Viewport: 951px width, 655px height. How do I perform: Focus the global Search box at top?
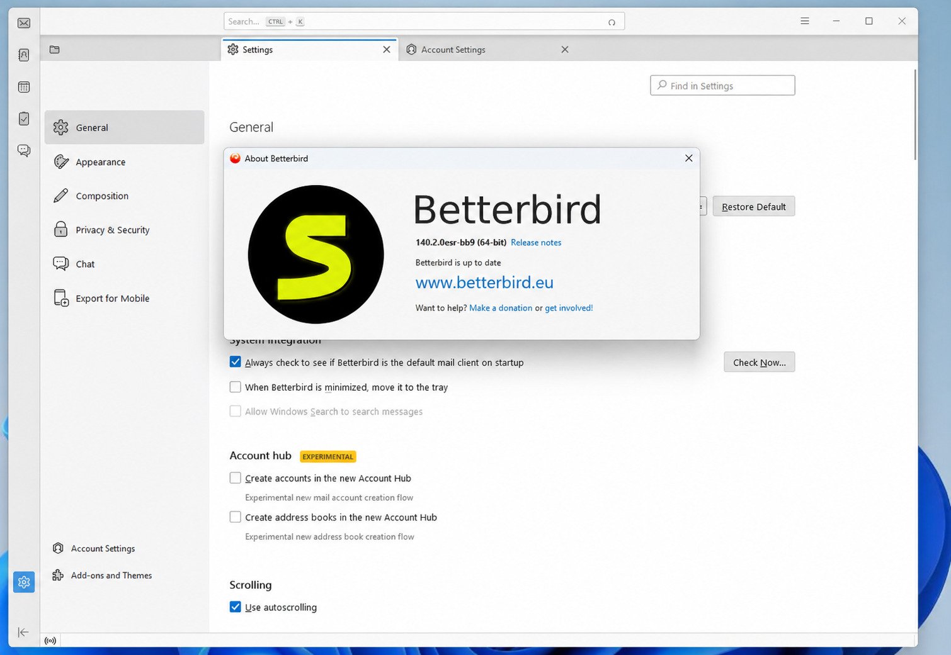point(424,21)
